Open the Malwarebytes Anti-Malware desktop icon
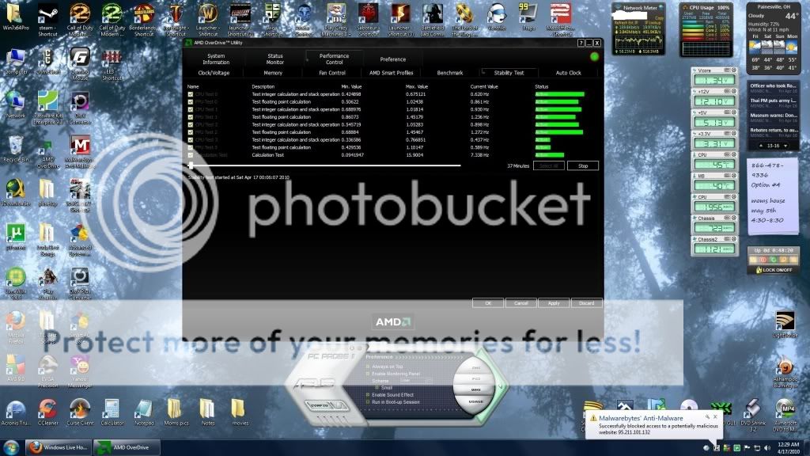 click(80, 152)
